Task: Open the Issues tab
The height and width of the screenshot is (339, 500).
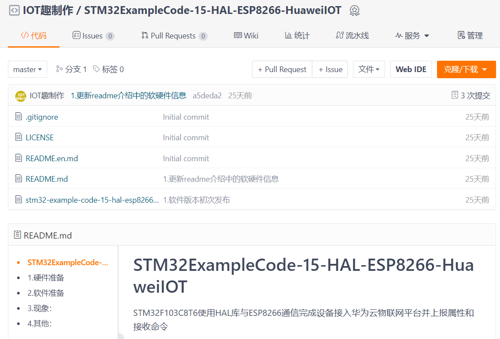Action: (93, 36)
